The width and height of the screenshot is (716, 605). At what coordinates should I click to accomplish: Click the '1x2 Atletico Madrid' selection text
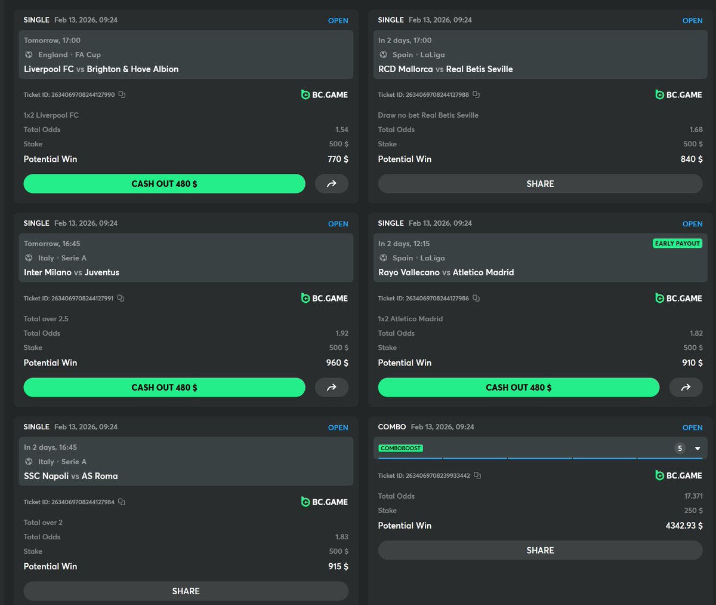coord(411,319)
